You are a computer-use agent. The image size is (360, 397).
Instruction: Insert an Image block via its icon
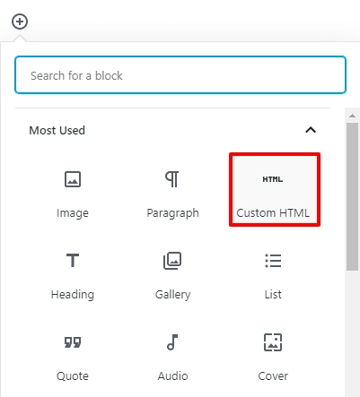73,179
